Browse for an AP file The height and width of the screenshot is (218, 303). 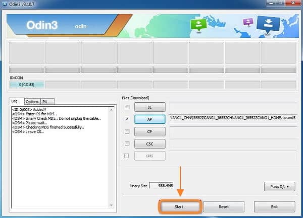pyautogui.click(x=150, y=119)
